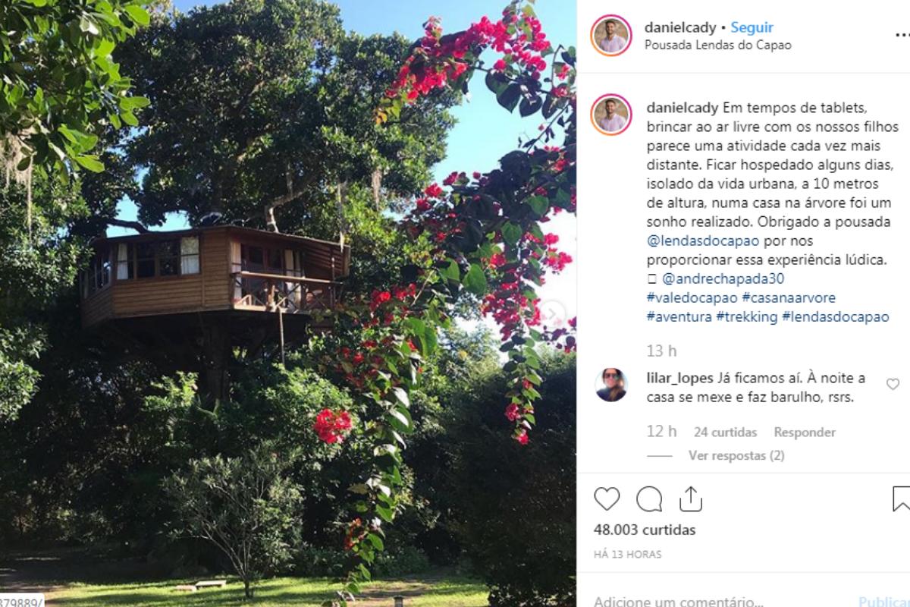Open lilar_lopes profile avatar
This screenshot has width=910, height=607.
(x=611, y=385)
